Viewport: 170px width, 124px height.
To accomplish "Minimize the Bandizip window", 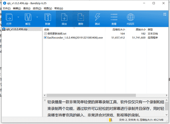I will (x=144, y=3).
